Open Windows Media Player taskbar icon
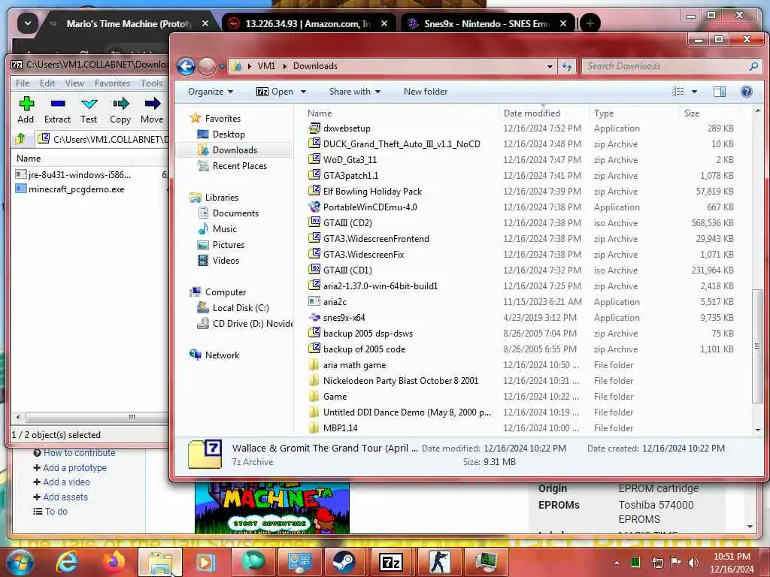Image resolution: width=770 pixels, height=577 pixels. coord(205,562)
